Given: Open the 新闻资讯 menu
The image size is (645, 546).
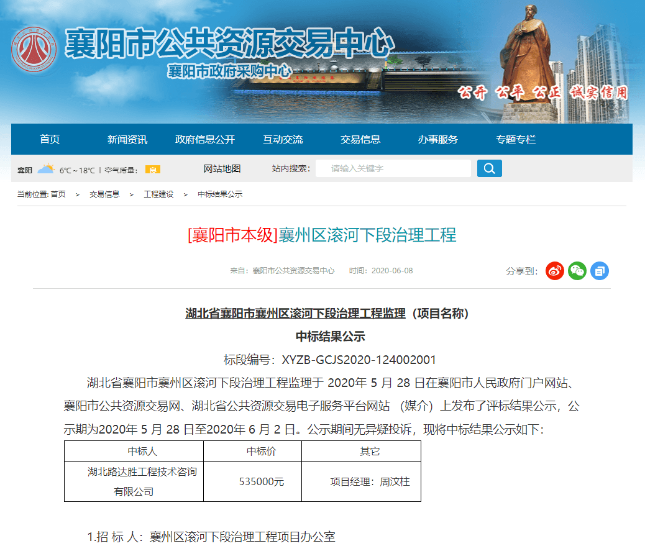Looking at the screenshot, I should click(127, 139).
